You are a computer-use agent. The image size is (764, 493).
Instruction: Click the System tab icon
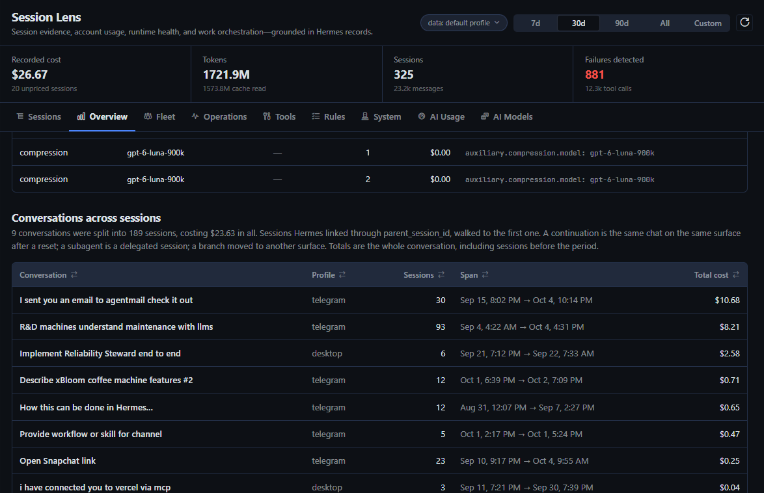tap(365, 116)
